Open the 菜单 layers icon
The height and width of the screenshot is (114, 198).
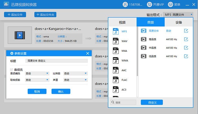tap(171, 5)
